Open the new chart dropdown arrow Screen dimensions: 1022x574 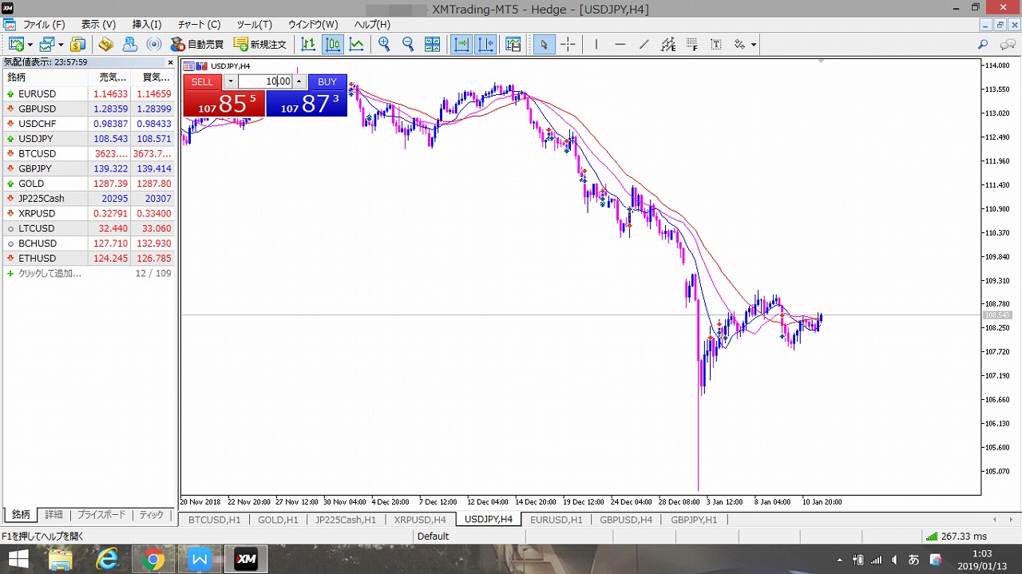pyautogui.click(x=30, y=45)
